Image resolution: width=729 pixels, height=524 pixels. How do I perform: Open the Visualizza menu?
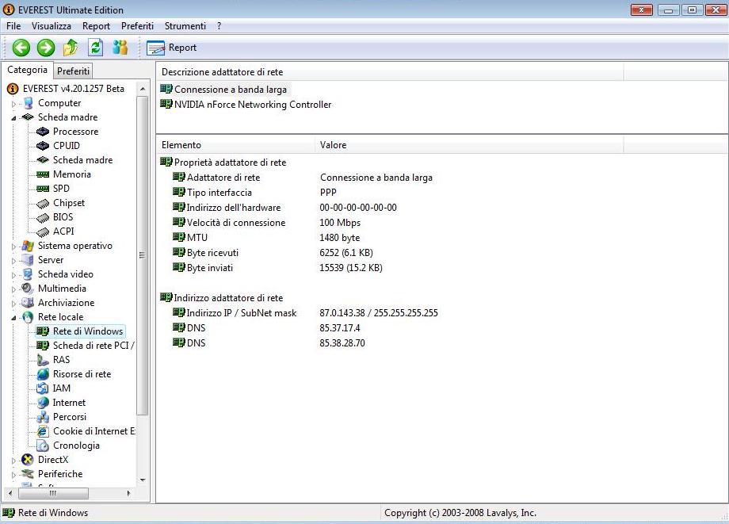[52, 26]
